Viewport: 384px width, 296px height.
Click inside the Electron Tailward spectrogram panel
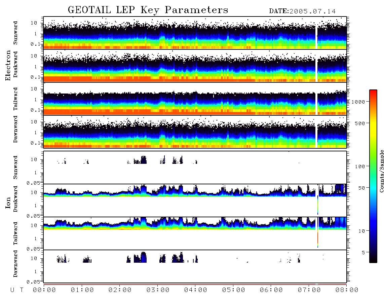(195, 99)
